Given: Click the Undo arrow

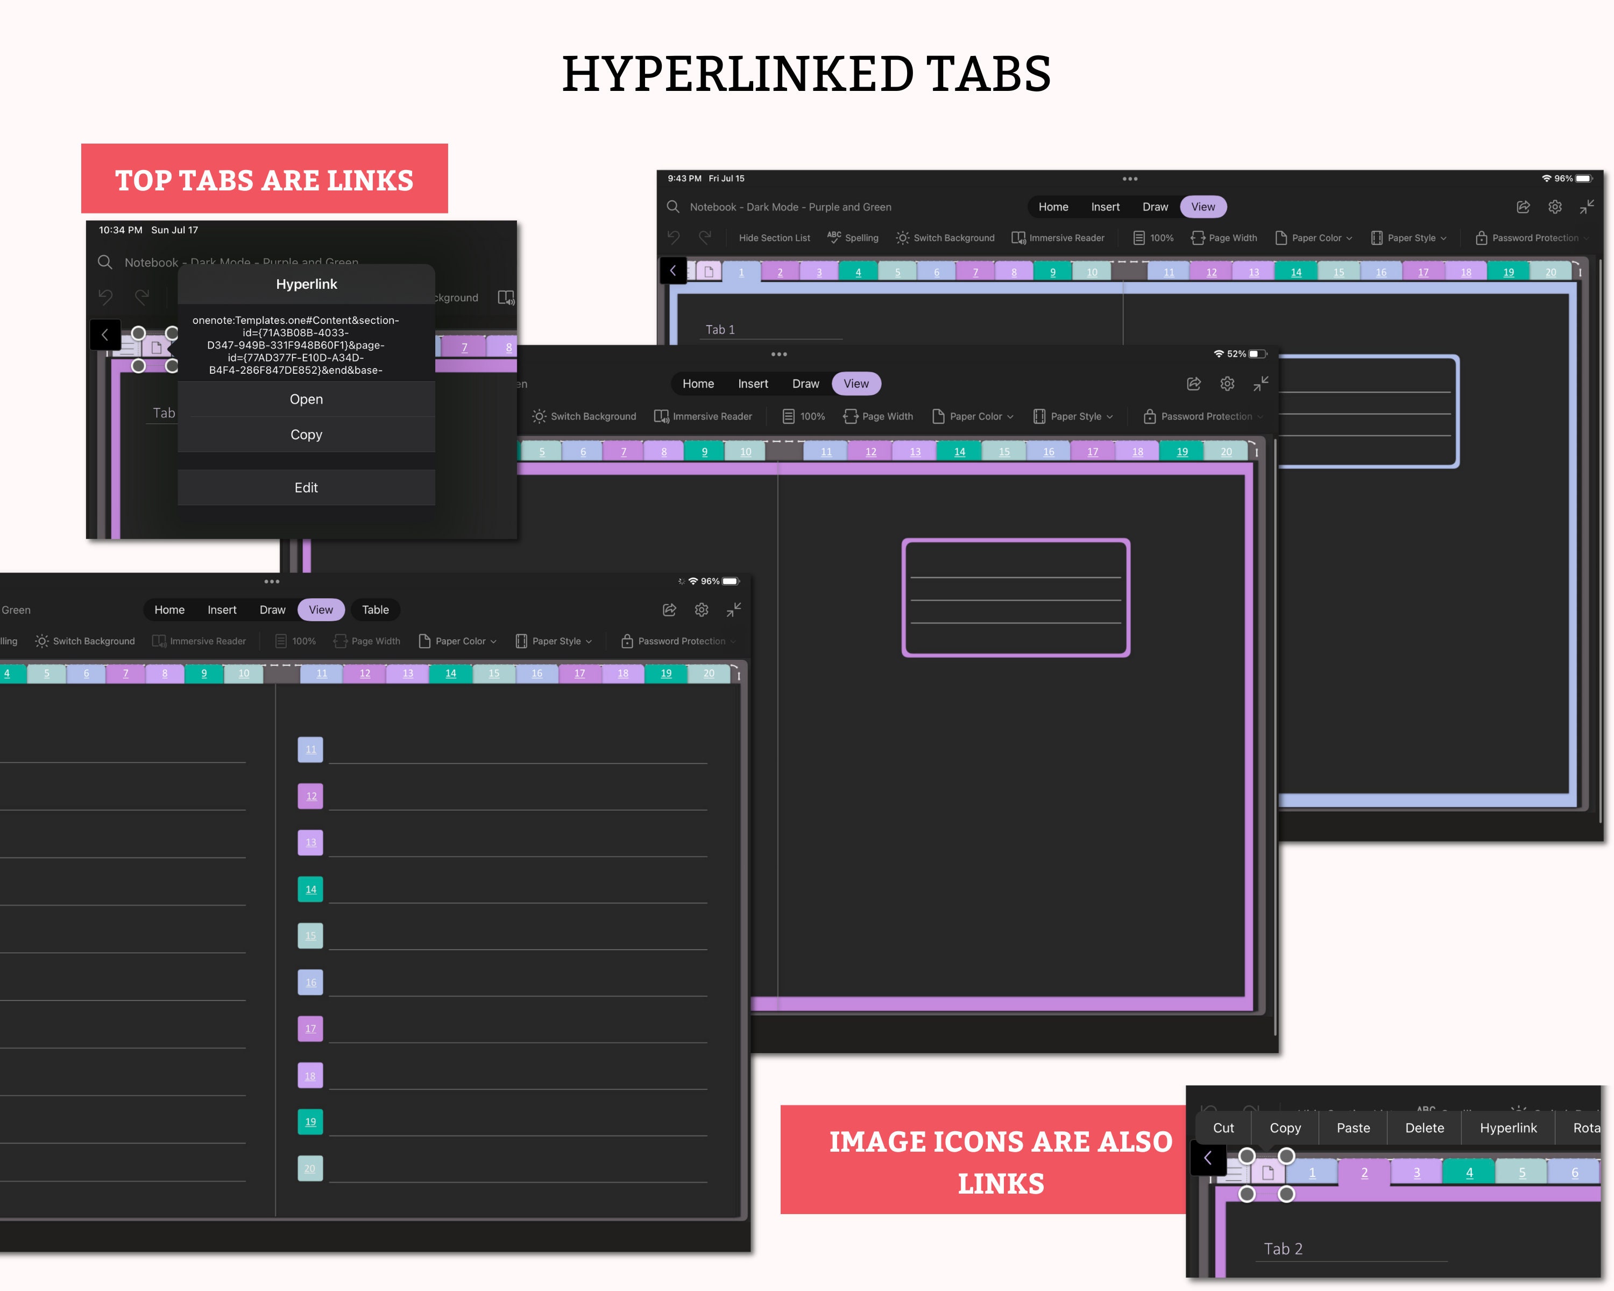Looking at the screenshot, I should 673,237.
